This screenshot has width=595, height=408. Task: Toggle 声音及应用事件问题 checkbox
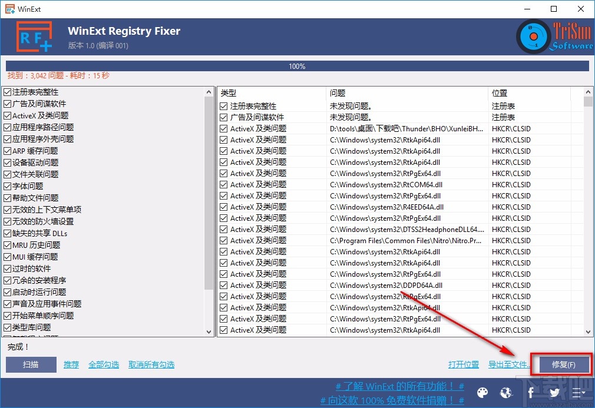coord(7,304)
